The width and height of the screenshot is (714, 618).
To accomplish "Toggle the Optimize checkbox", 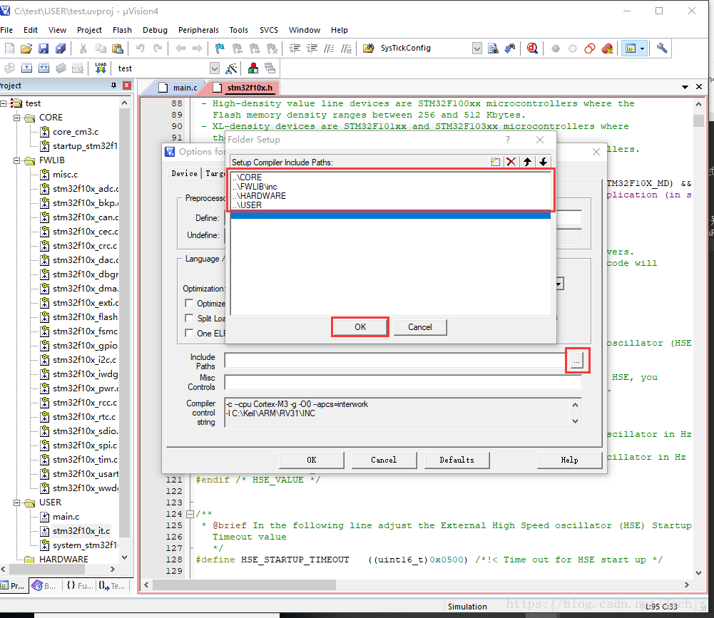I will (x=189, y=303).
